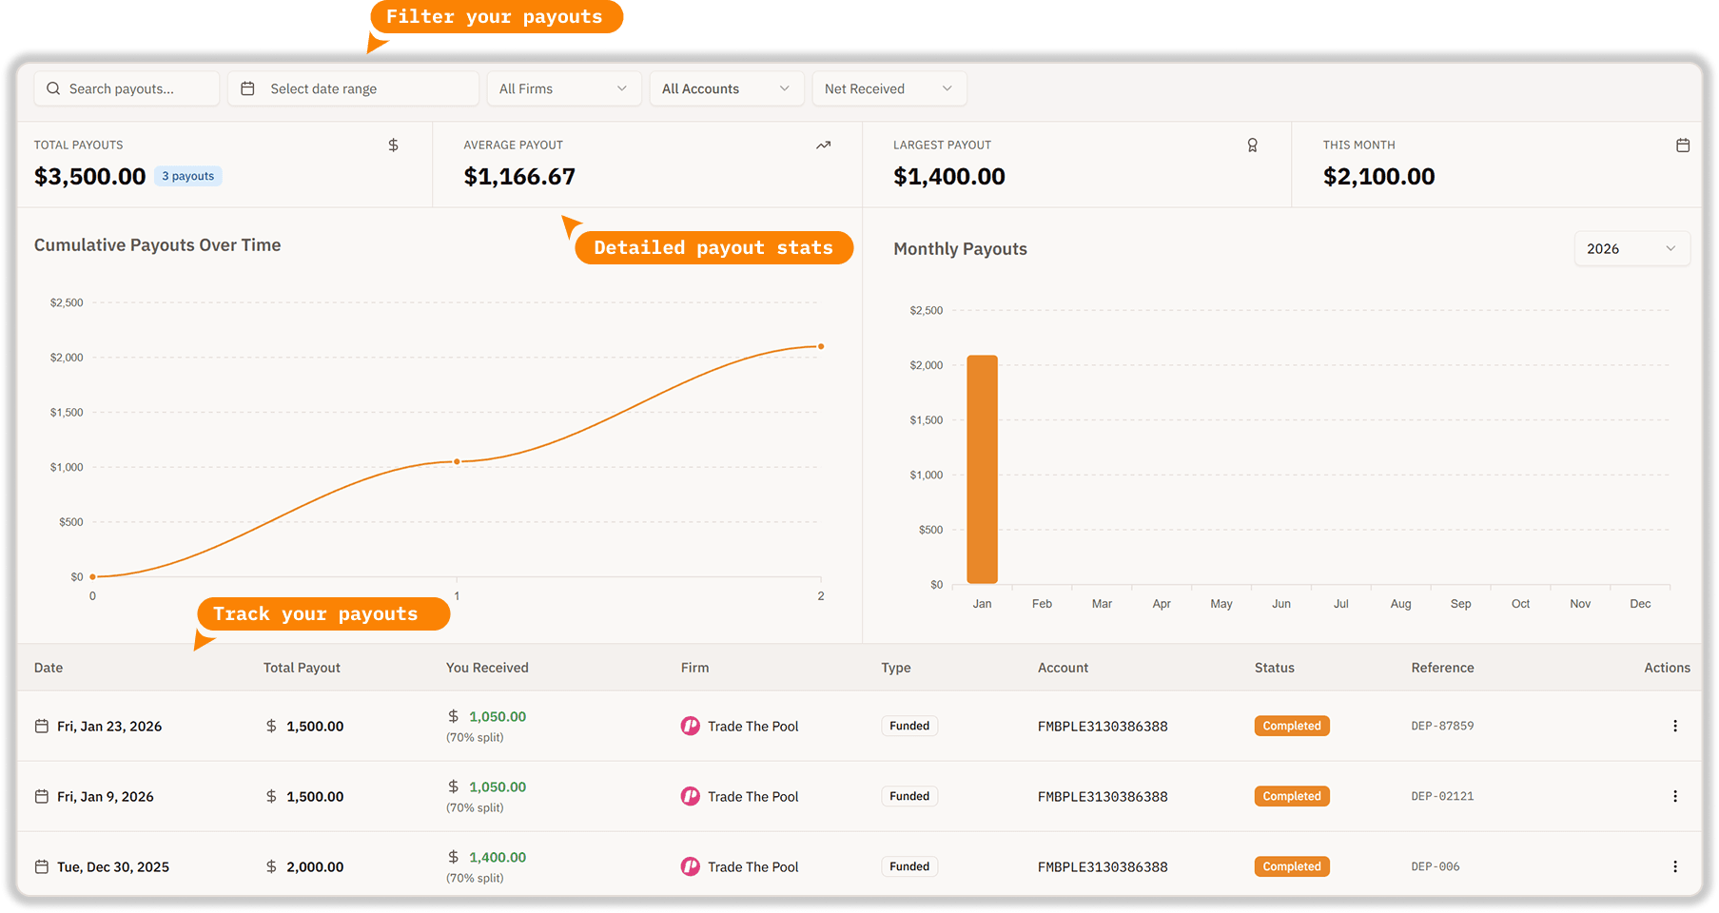Image resolution: width=1719 pixels, height=913 pixels.
Task: Click Completed status for DEP-02121
Action: (1291, 796)
